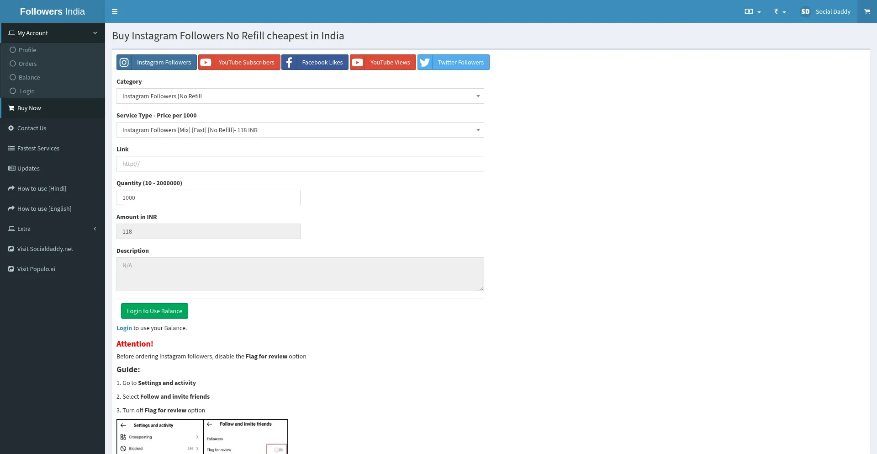Click the laptop icon beside My Account

11,33
